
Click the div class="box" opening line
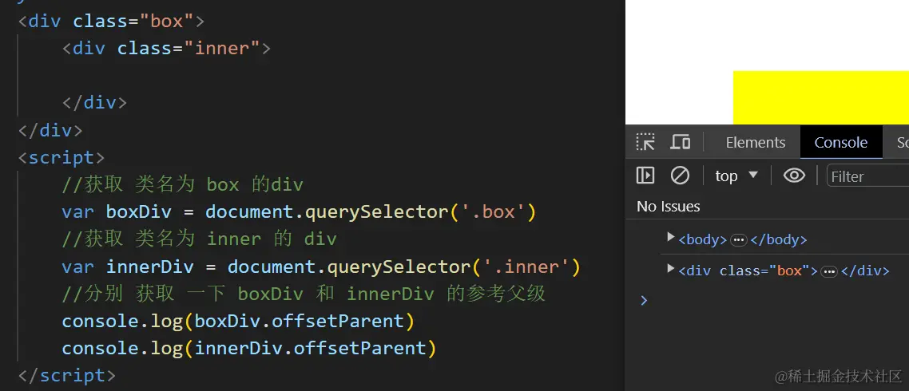point(111,22)
